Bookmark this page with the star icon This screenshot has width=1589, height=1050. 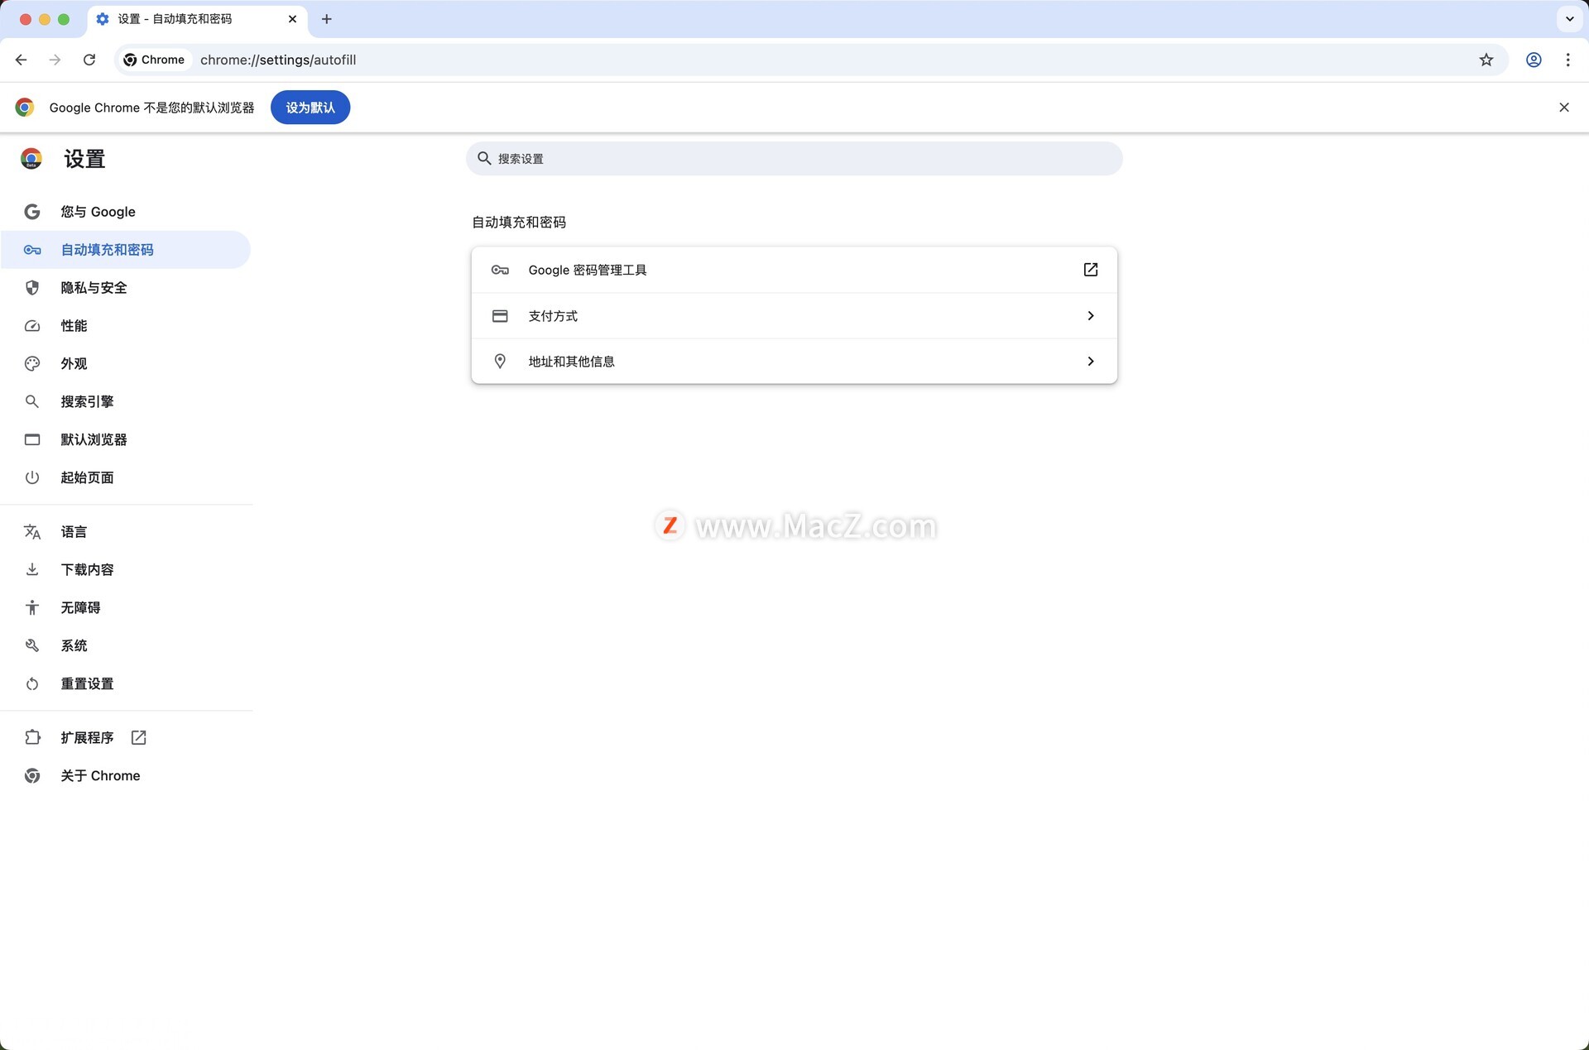click(x=1486, y=60)
